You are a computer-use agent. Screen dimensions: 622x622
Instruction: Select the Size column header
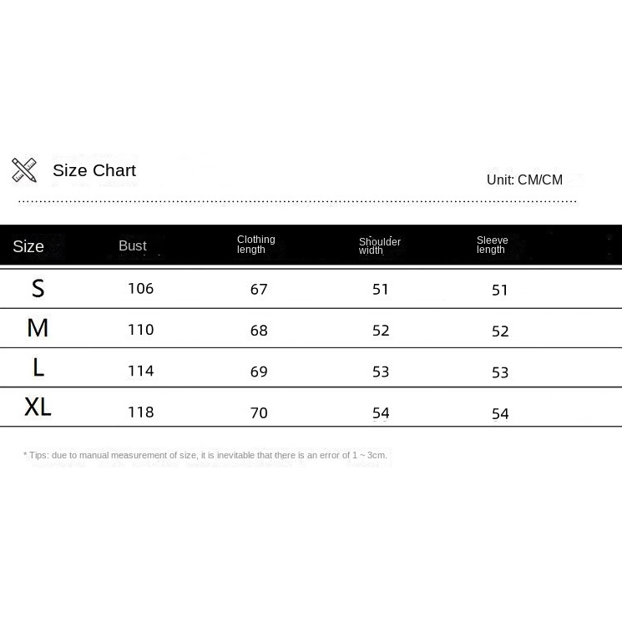(28, 246)
